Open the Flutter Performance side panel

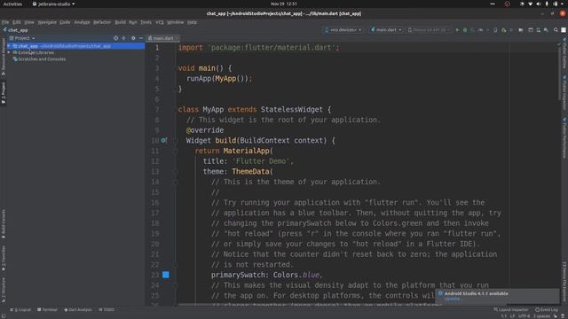[x=564, y=138]
